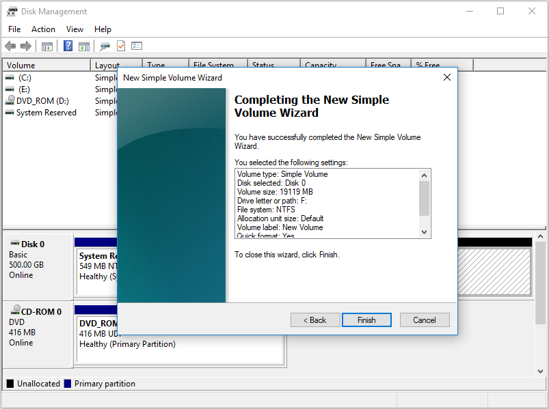The image size is (549, 409).
Task: Go back a wizard step with Back
Action: pyautogui.click(x=314, y=320)
